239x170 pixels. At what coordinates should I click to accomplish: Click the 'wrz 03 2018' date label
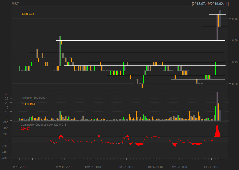pyautogui.click(x=64, y=167)
